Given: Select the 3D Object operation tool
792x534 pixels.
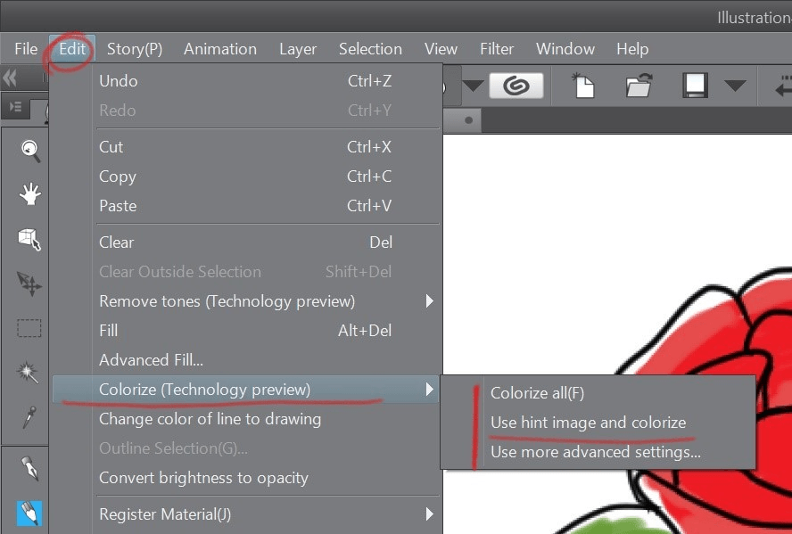Looking at the screenshot, I should (29, 239).
